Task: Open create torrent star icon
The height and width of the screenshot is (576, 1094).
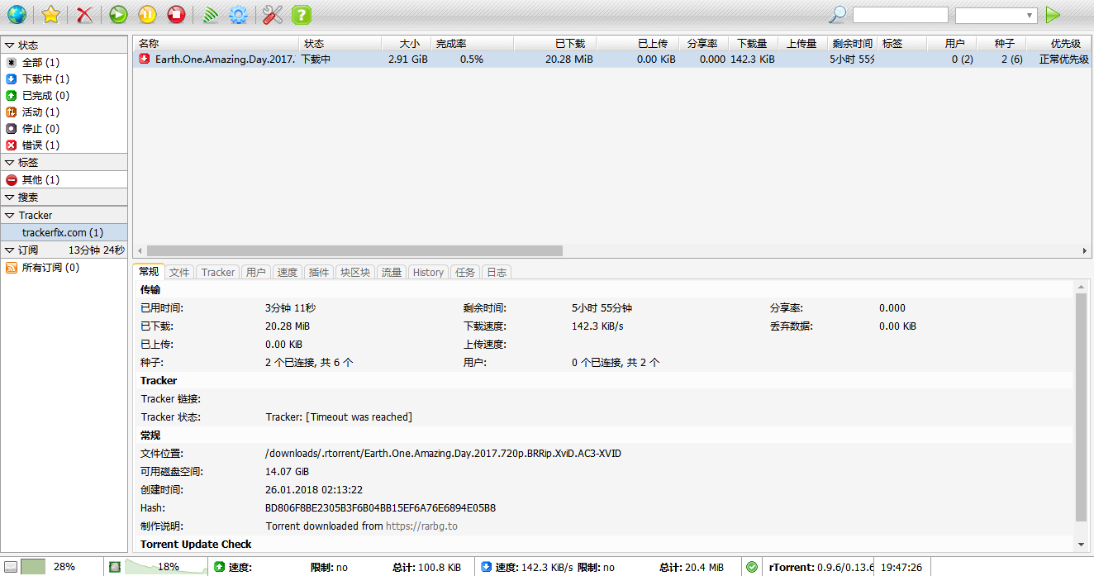Action: tap(51, 14)
